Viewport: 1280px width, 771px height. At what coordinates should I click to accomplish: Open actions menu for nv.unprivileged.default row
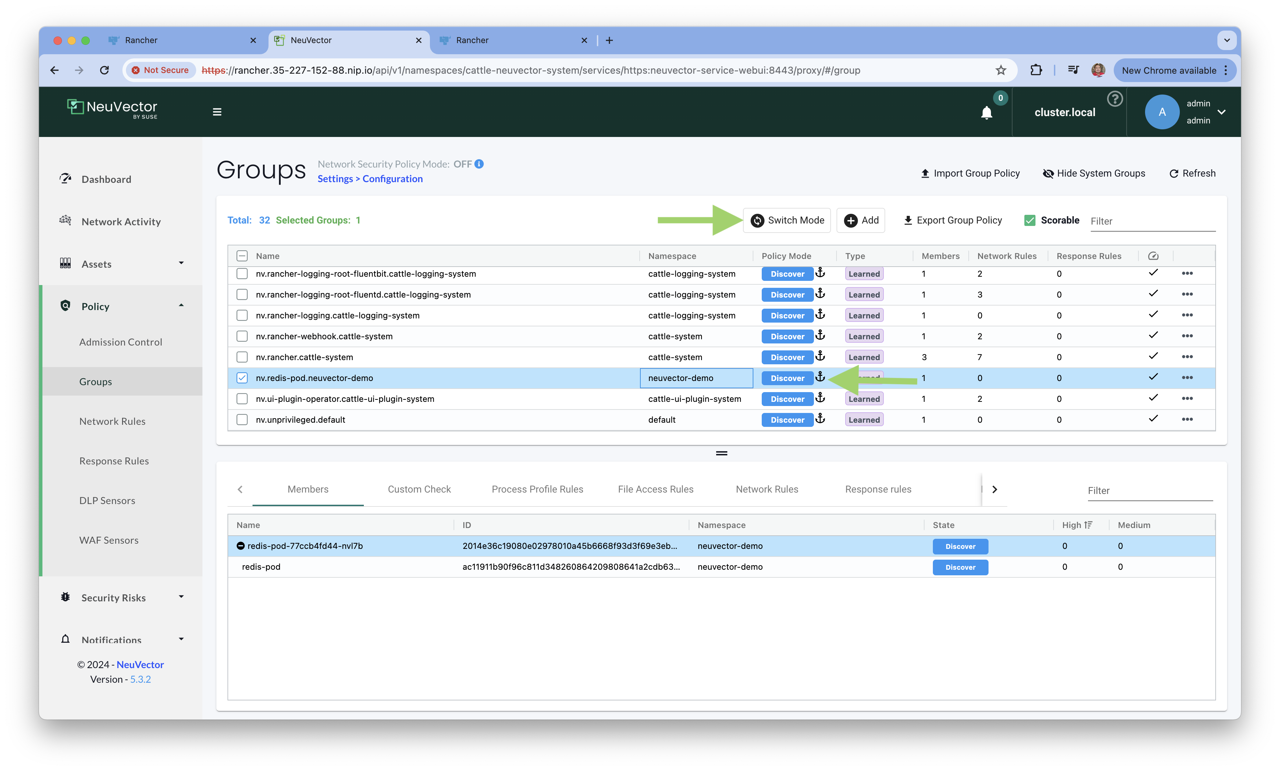[x=1187, y=420]
